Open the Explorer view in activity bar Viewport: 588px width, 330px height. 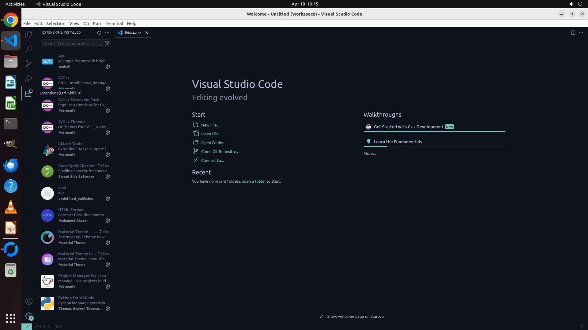[x=29, y=35]
